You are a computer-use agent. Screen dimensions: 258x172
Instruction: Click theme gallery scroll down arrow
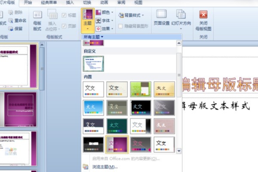pyautogui.click(x=179, y=151)
